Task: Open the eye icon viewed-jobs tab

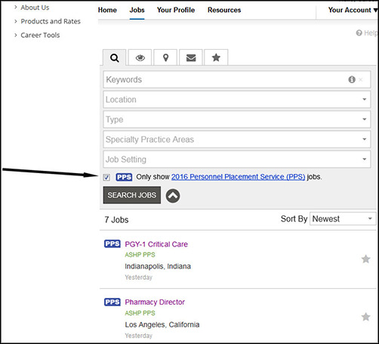Action: point(140,57)
